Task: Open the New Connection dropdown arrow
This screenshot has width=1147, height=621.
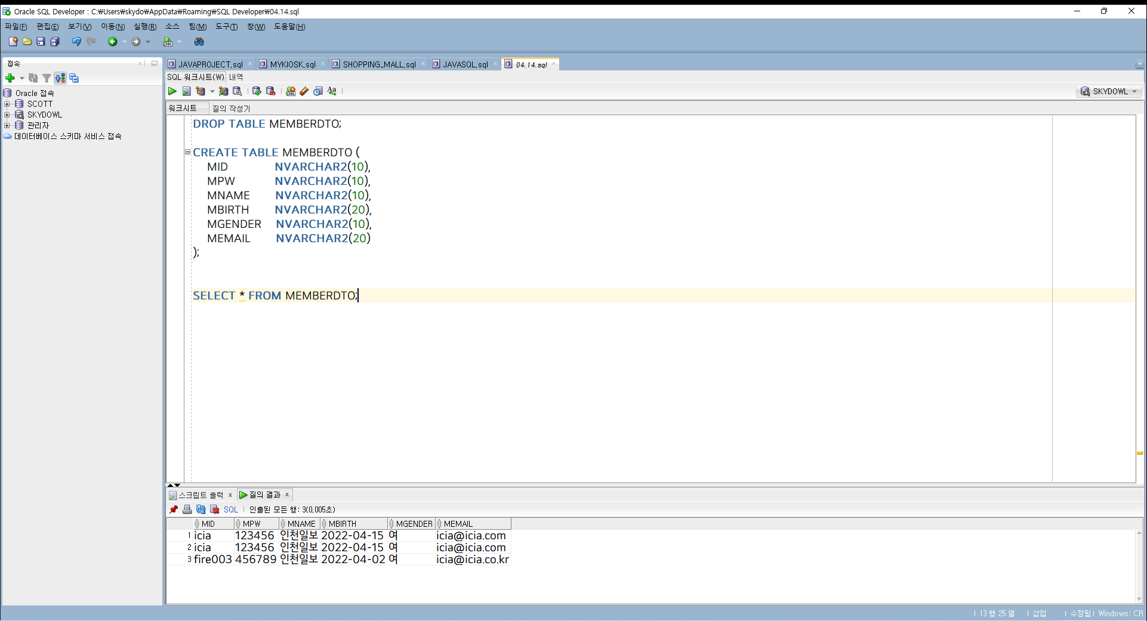Action: point(21,78)
